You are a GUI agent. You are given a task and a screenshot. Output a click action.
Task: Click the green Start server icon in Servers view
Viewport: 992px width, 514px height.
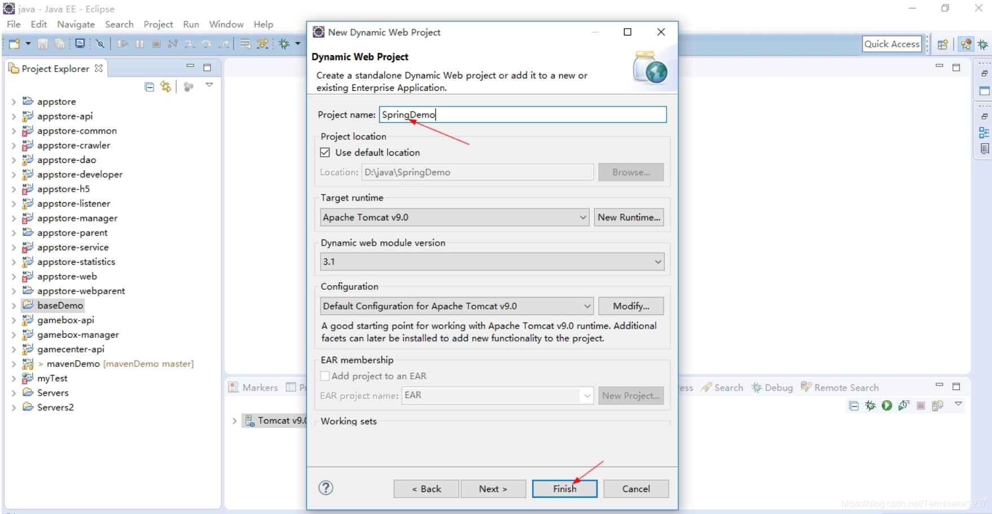pyautogui.click(x=887, y=405)
